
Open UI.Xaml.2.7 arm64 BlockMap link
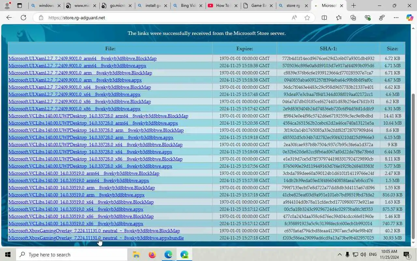point(82,58)
